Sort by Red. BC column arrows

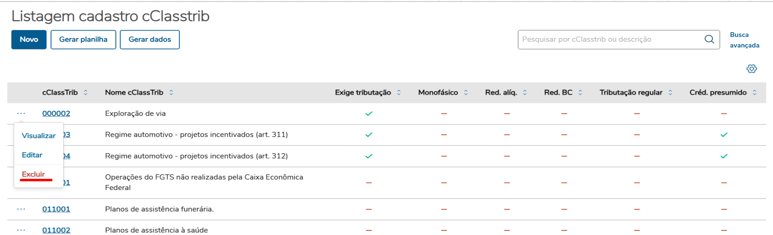580,93
